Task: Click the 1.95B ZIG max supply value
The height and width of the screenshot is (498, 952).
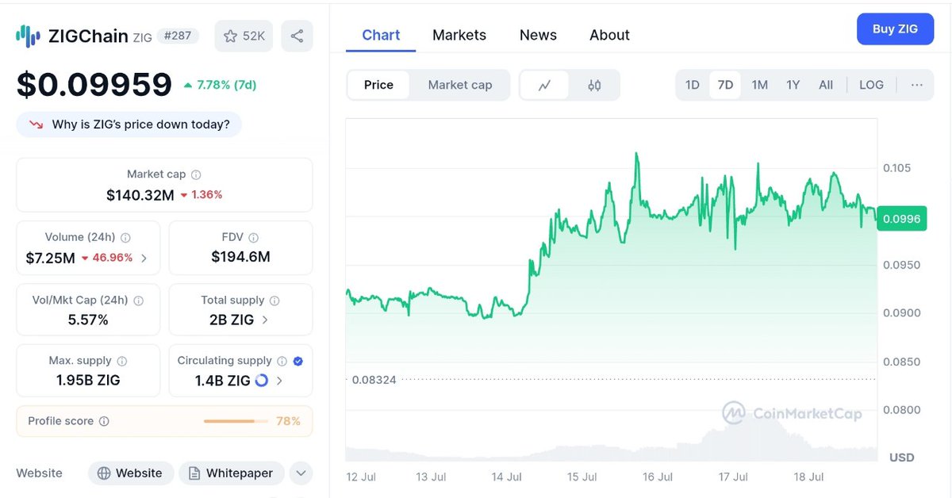Action: (x=88, y=381)
